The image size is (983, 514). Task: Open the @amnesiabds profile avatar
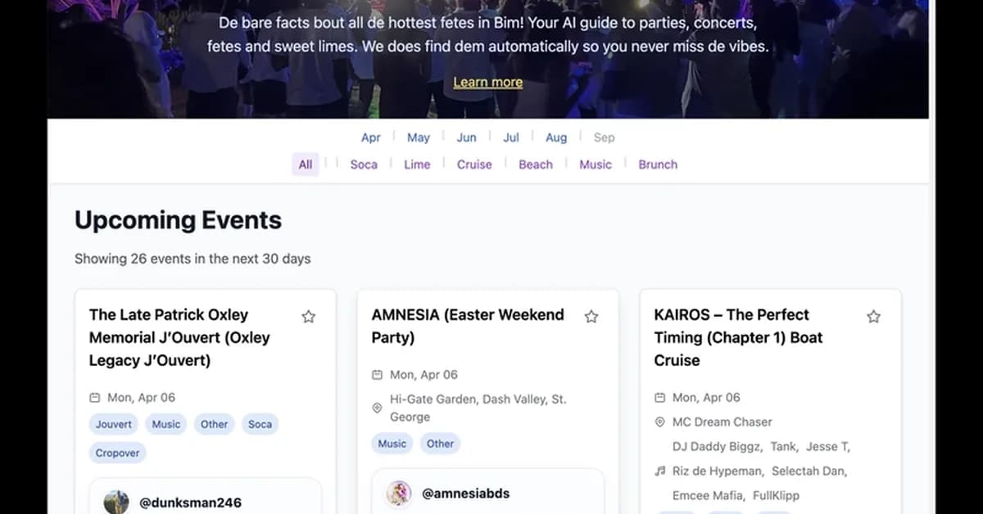point(399,493)
